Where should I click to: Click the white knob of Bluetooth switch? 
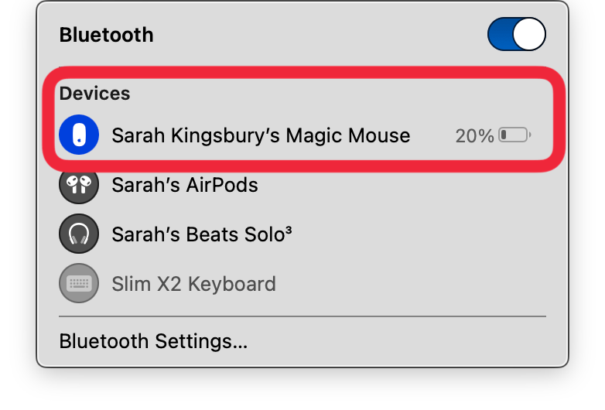point(529,35)
